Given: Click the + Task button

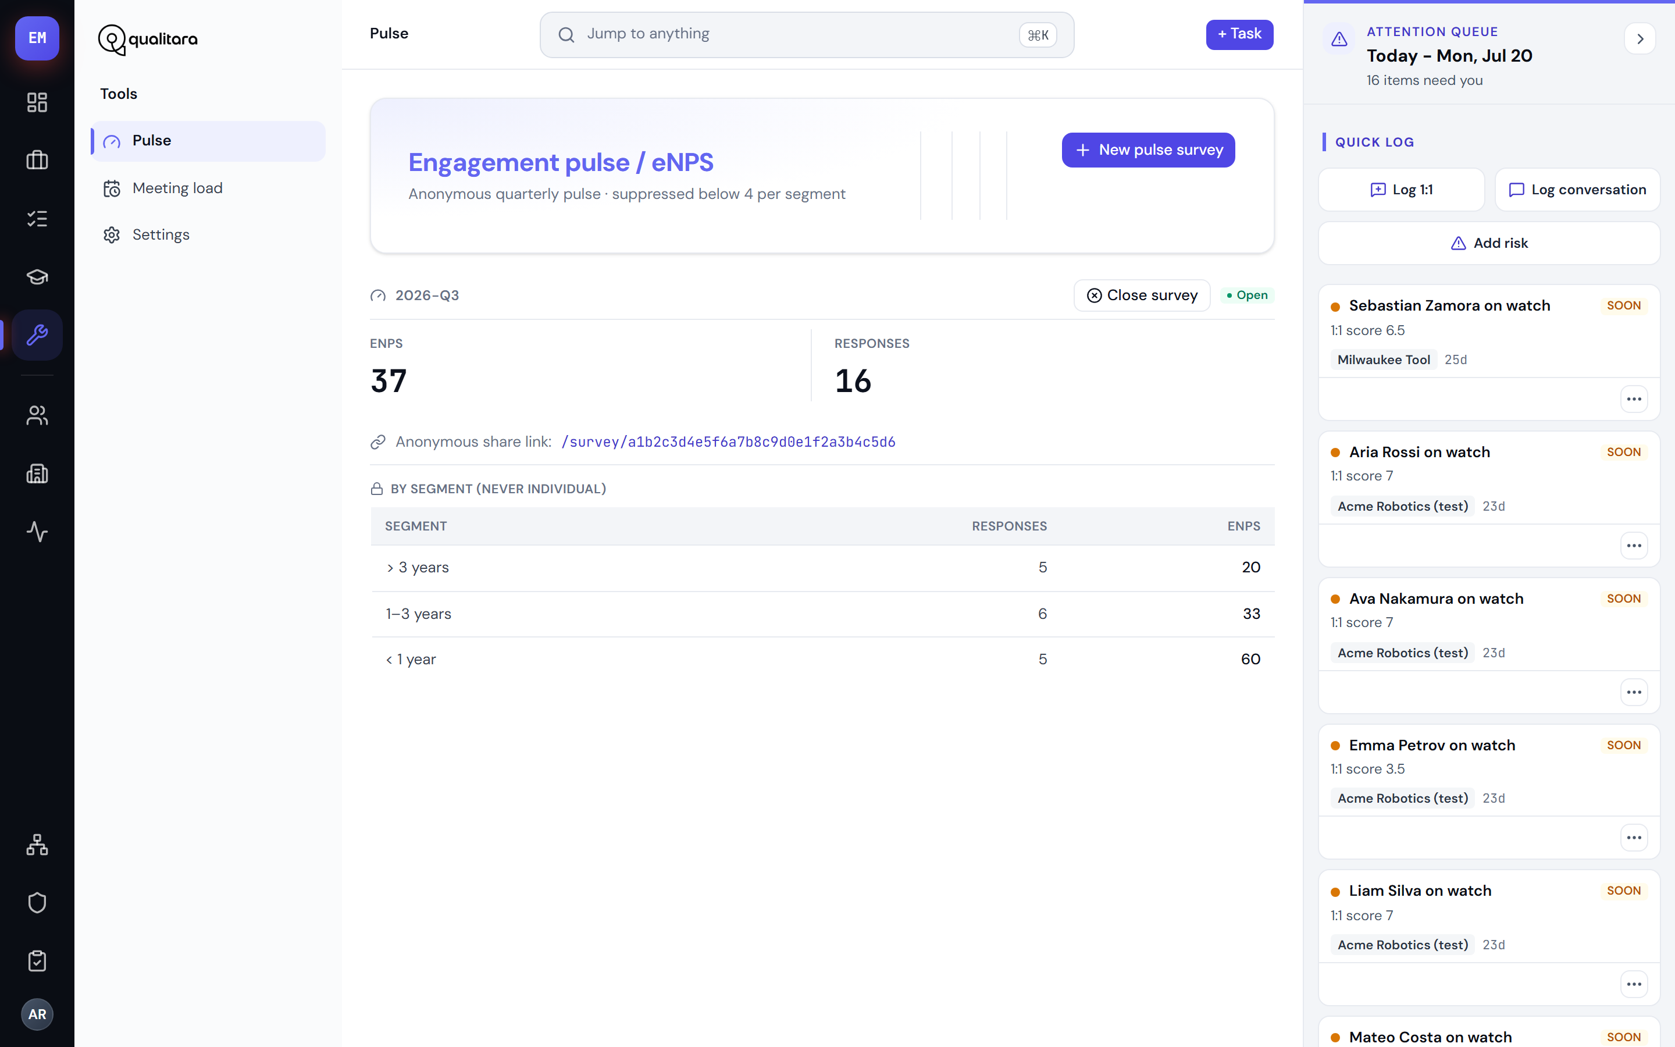Looking at the screenshot, I should point(1239,35).
